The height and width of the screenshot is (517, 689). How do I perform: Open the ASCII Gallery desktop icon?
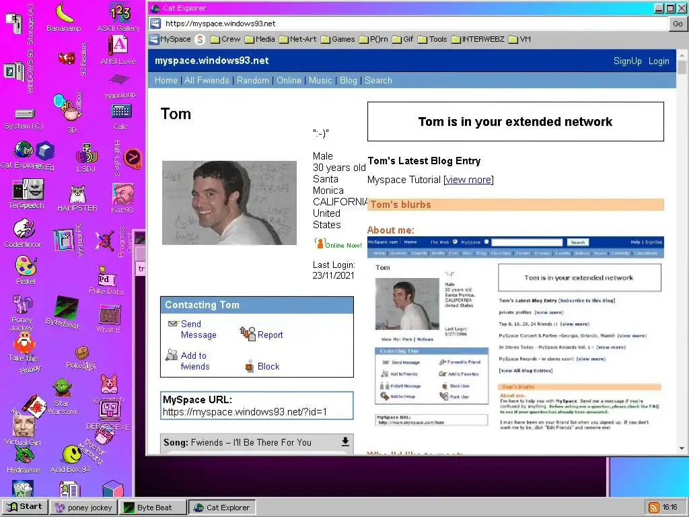tap(118, 18)
